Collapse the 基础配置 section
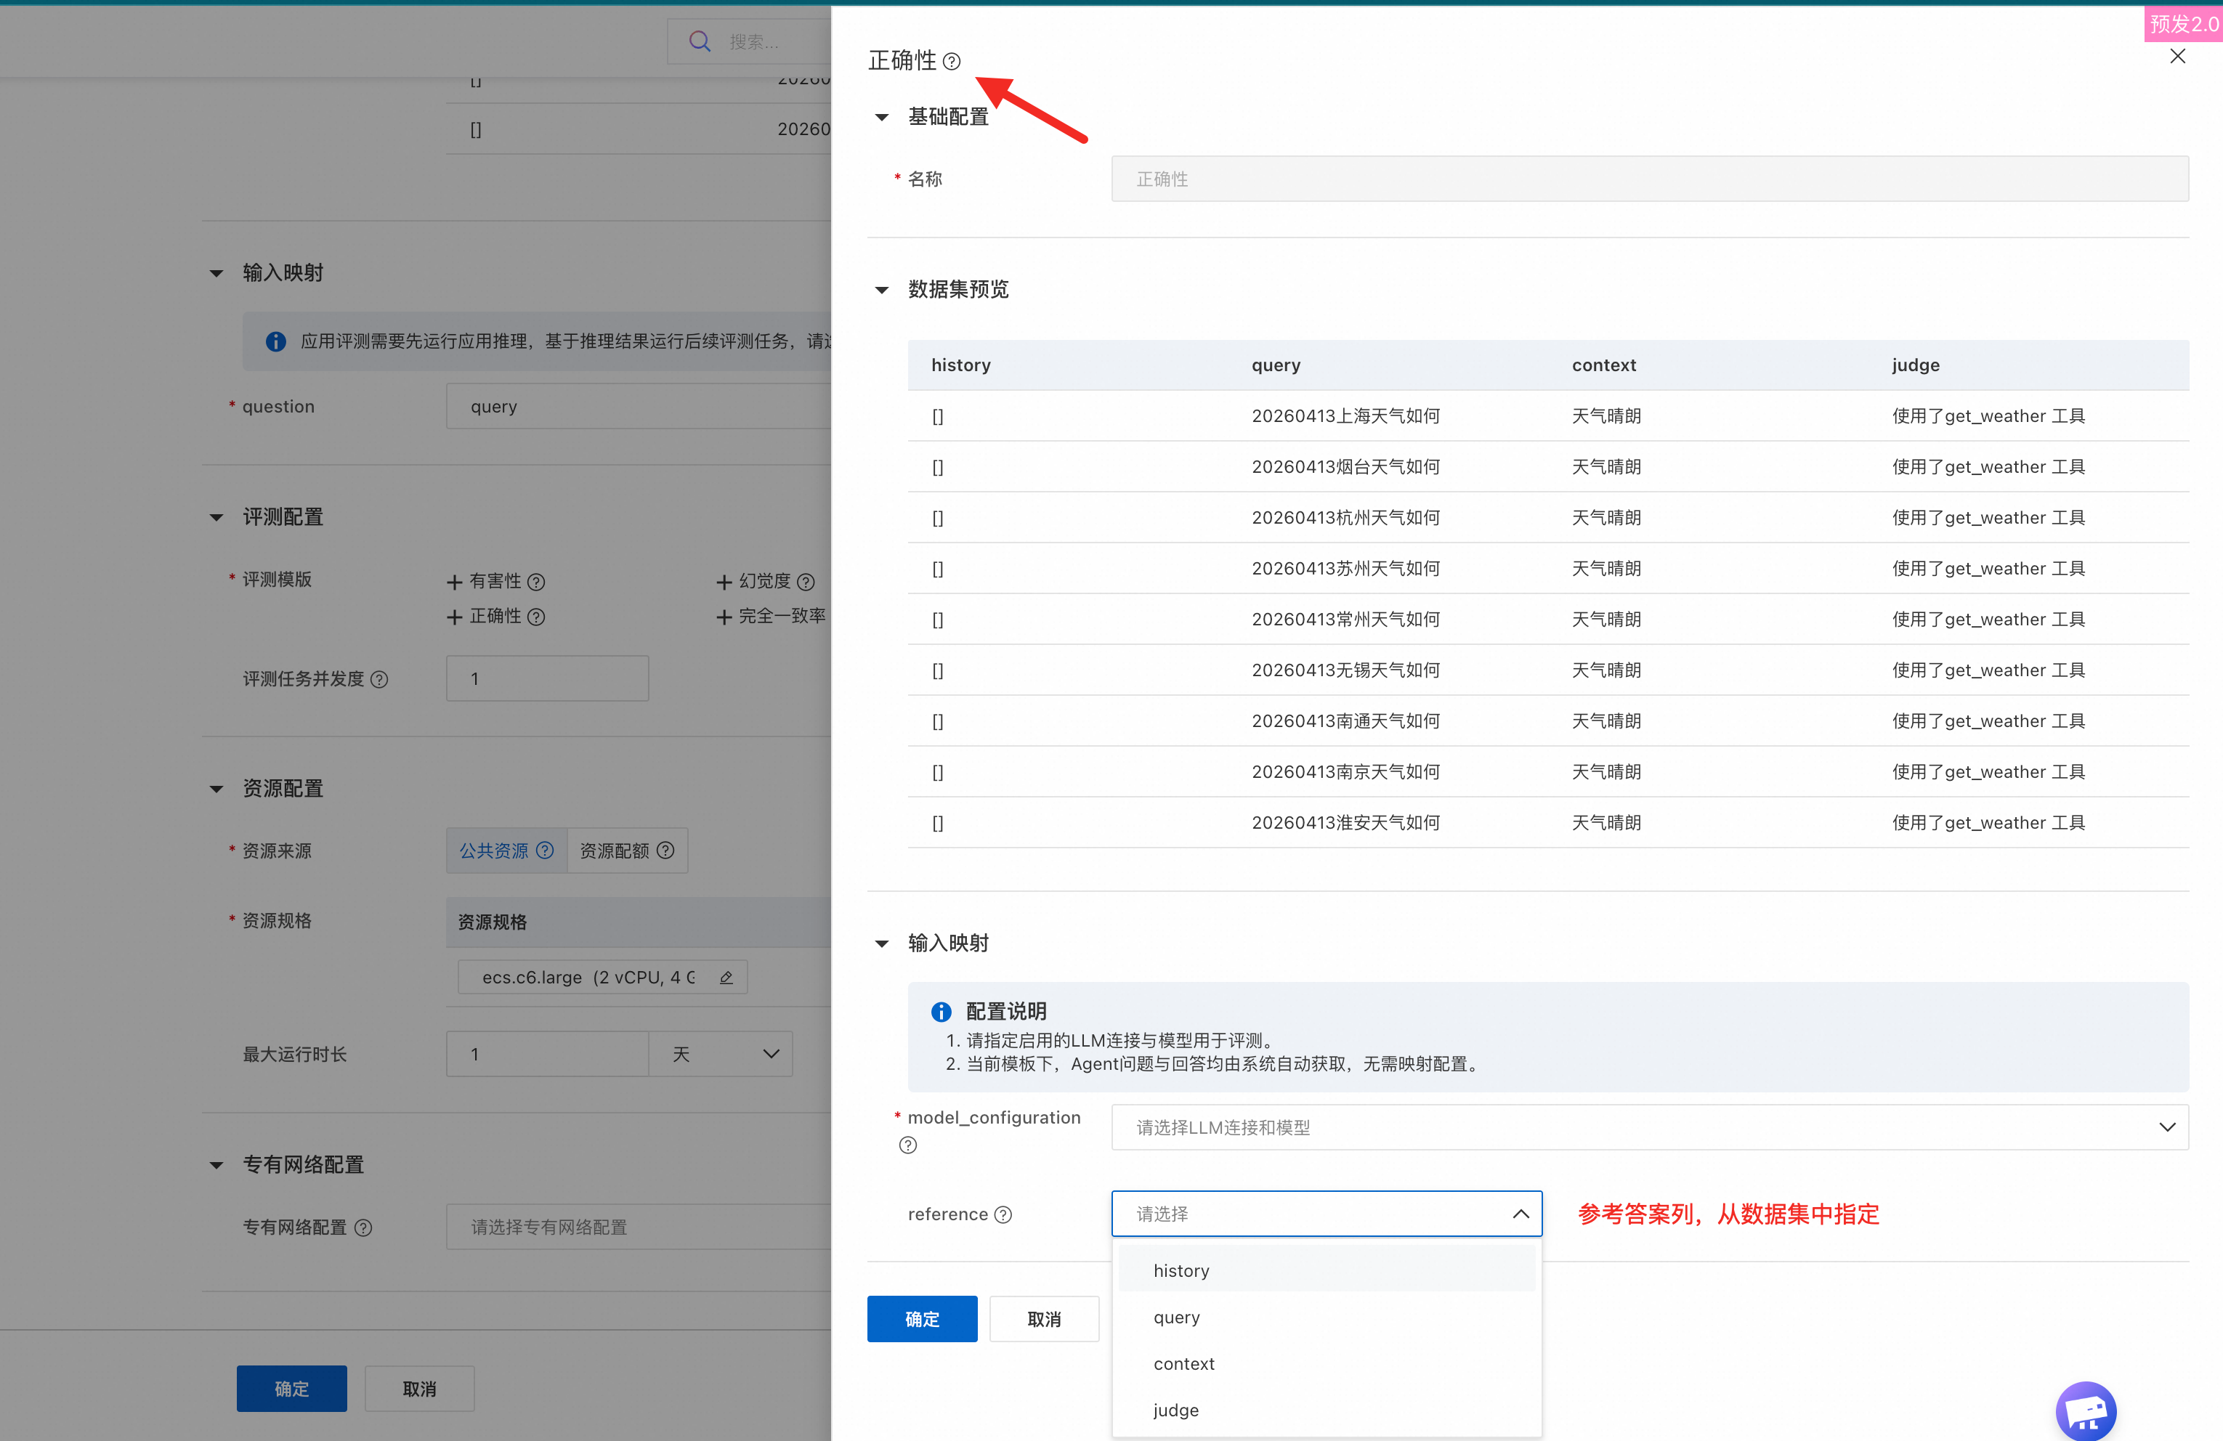2223x1441 pixels. 882,118
